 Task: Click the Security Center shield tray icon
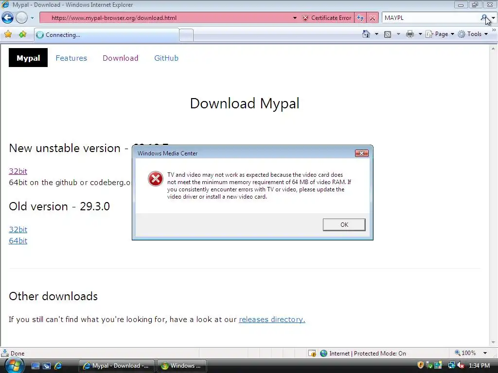(421, 365)
